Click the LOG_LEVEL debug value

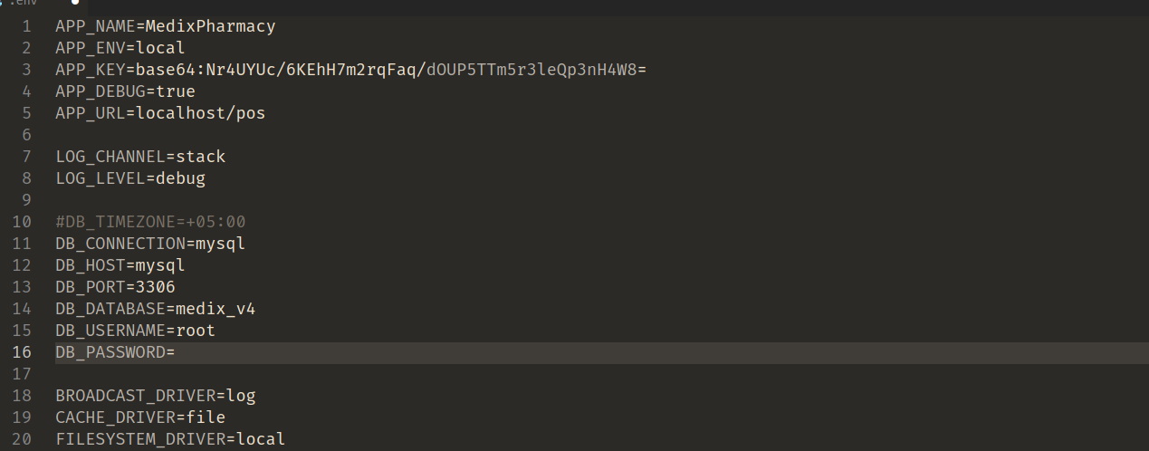[180, 178]
